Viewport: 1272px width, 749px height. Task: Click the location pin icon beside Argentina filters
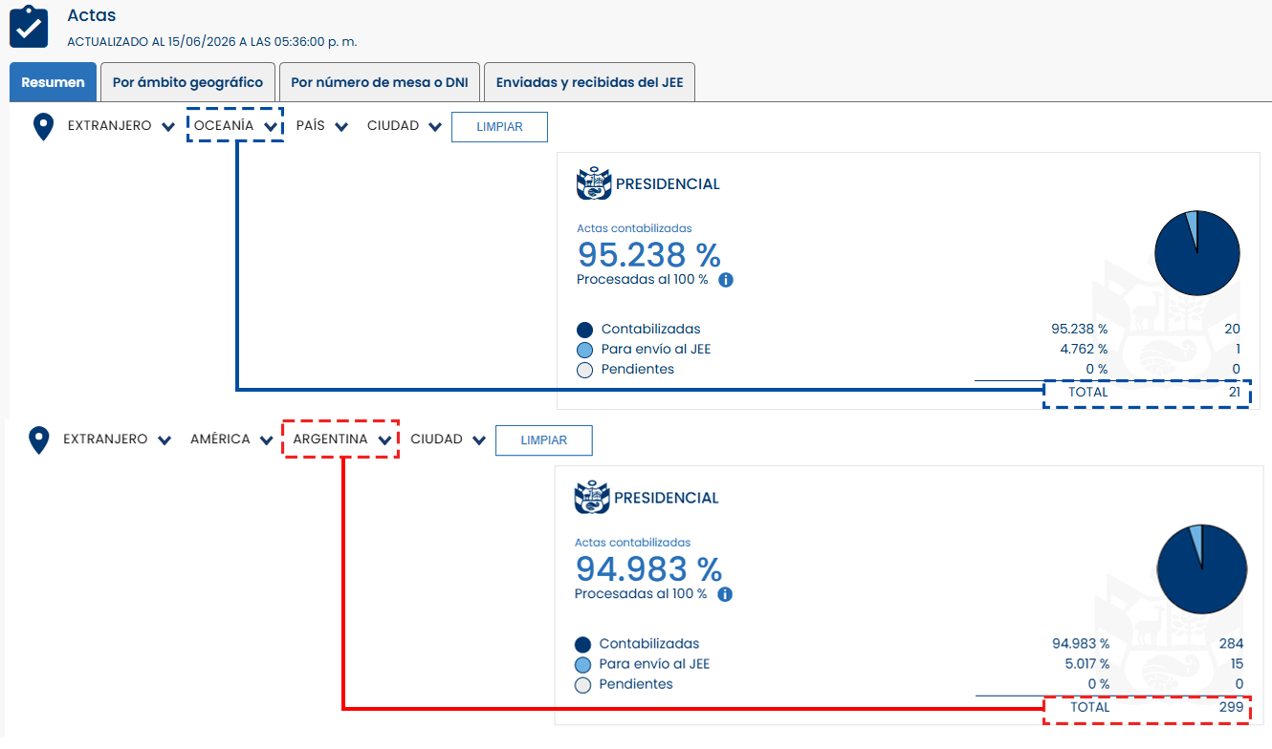coord(38,440)
